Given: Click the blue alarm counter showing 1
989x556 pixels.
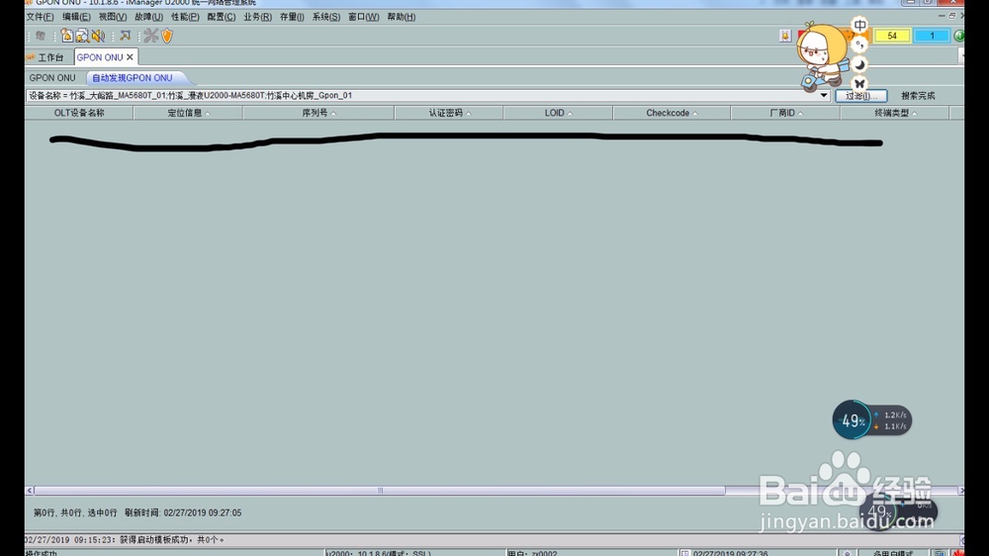Looking at the screenshot, I should [x=932, y=36].
